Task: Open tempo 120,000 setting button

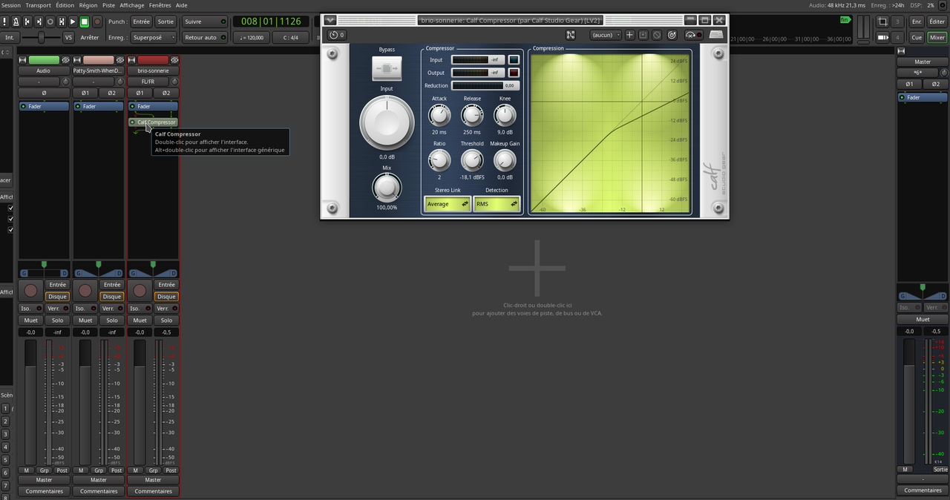Action: 252,37
